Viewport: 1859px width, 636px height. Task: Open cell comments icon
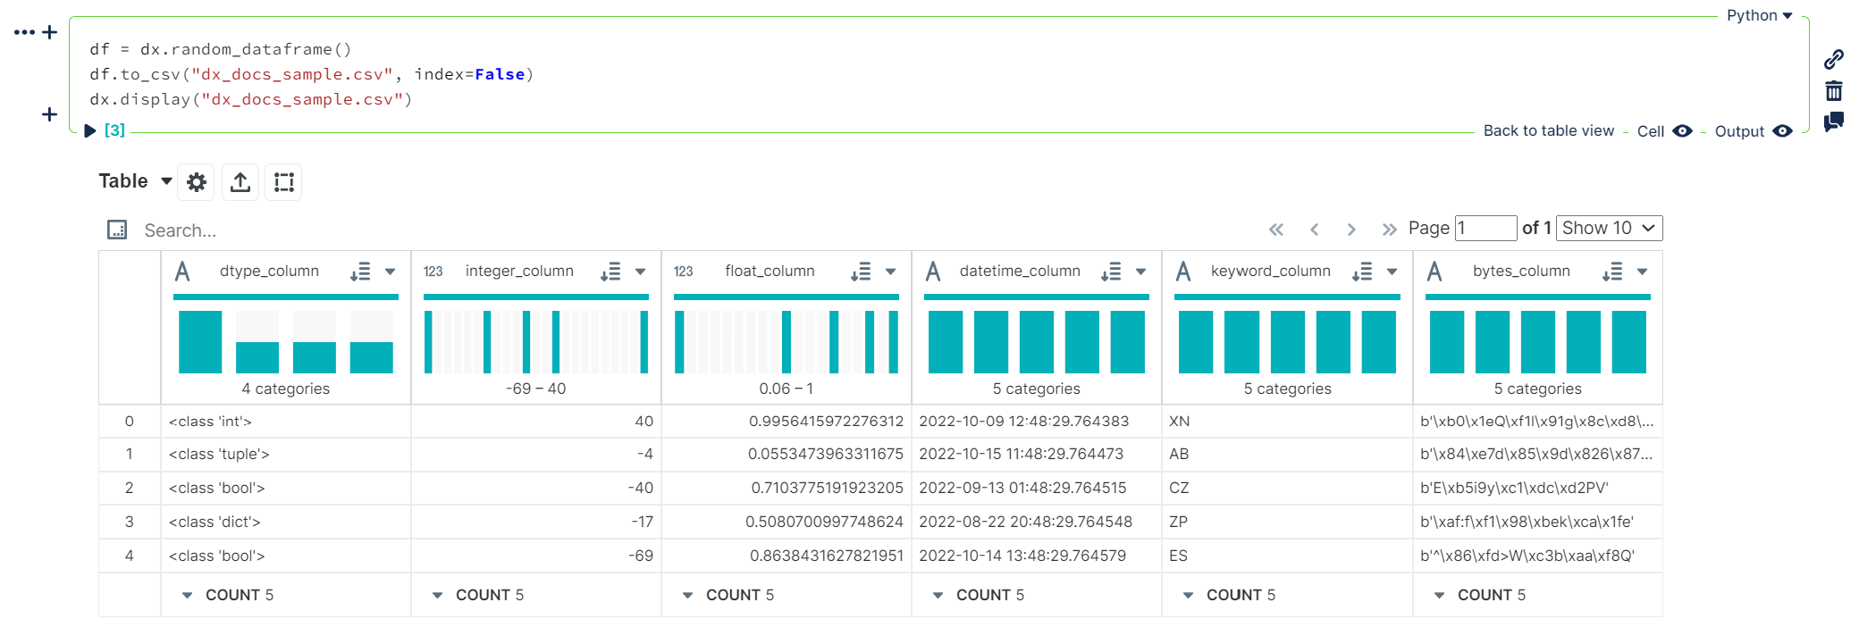[1834, 121]
